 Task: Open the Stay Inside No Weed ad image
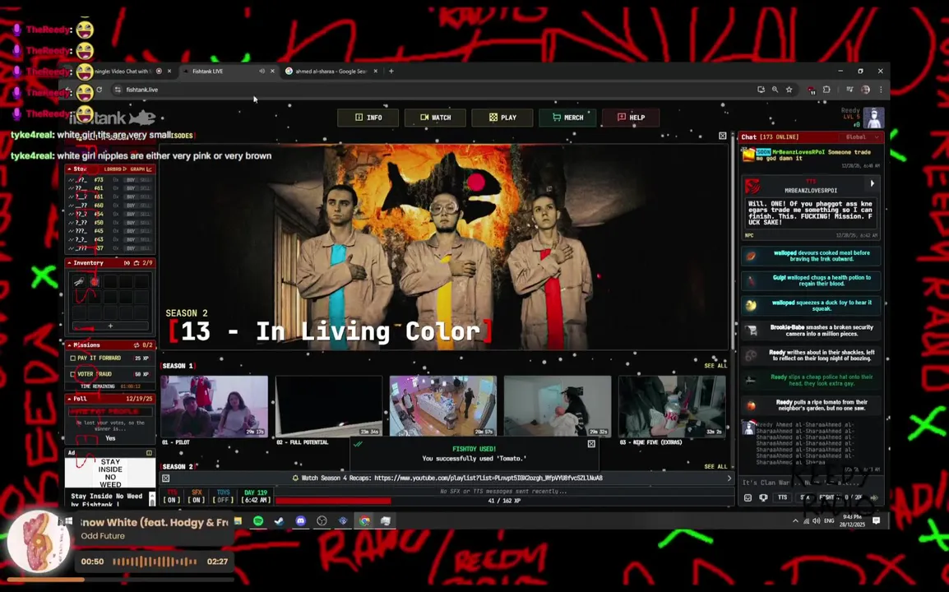coord(110,473)
